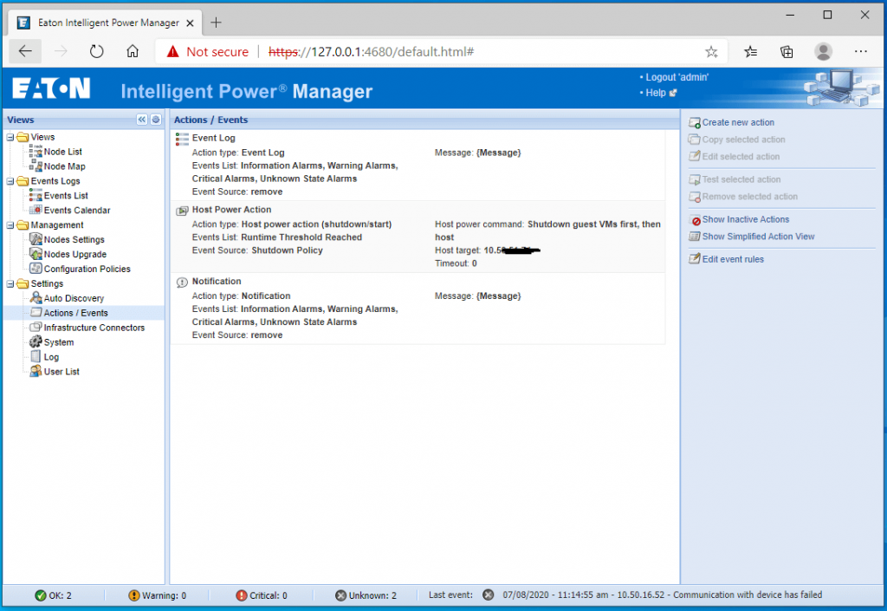The image size is (887, 611).
Task: Click the Warning status icon
Action: tap(134, 595)
